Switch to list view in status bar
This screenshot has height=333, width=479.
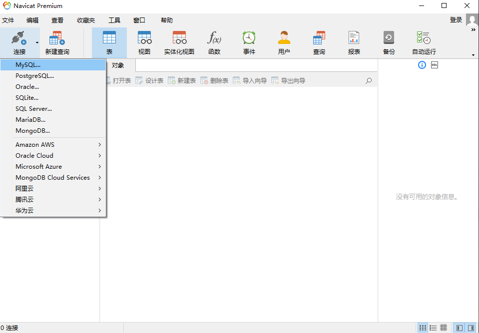coord(423,328)
